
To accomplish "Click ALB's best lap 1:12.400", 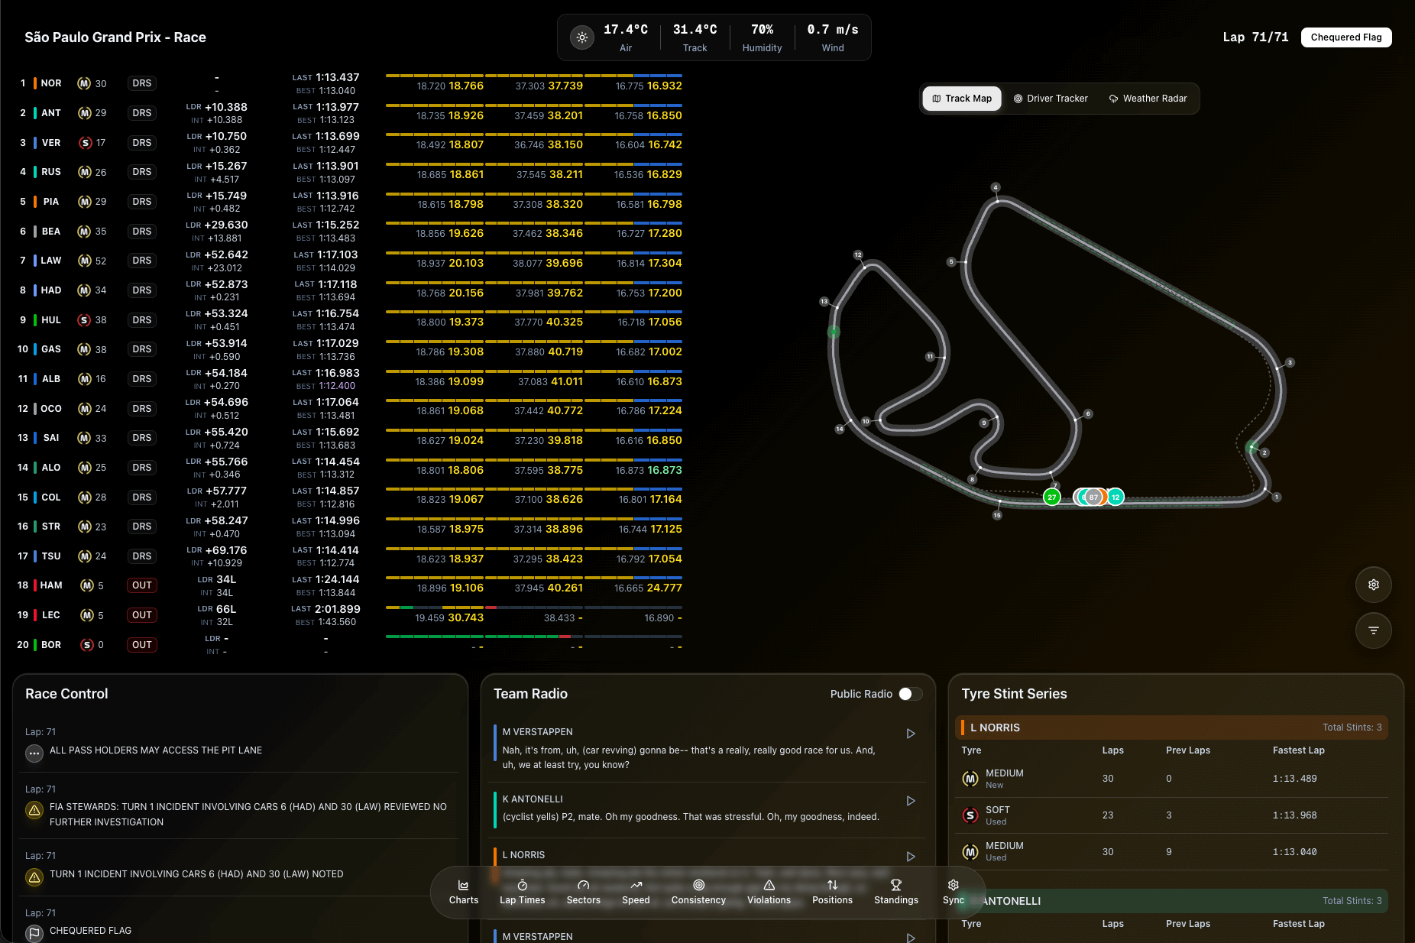I will coord(337,386).
